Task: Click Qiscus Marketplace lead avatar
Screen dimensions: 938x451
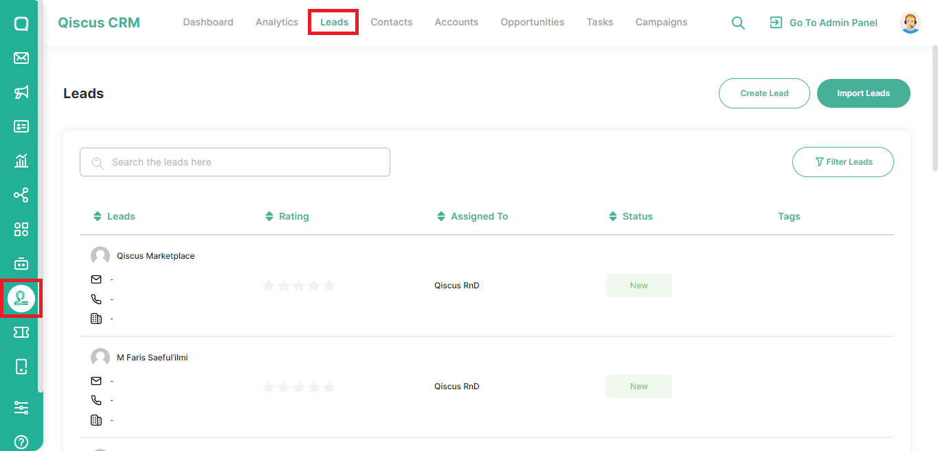Action: pos(100,256)
